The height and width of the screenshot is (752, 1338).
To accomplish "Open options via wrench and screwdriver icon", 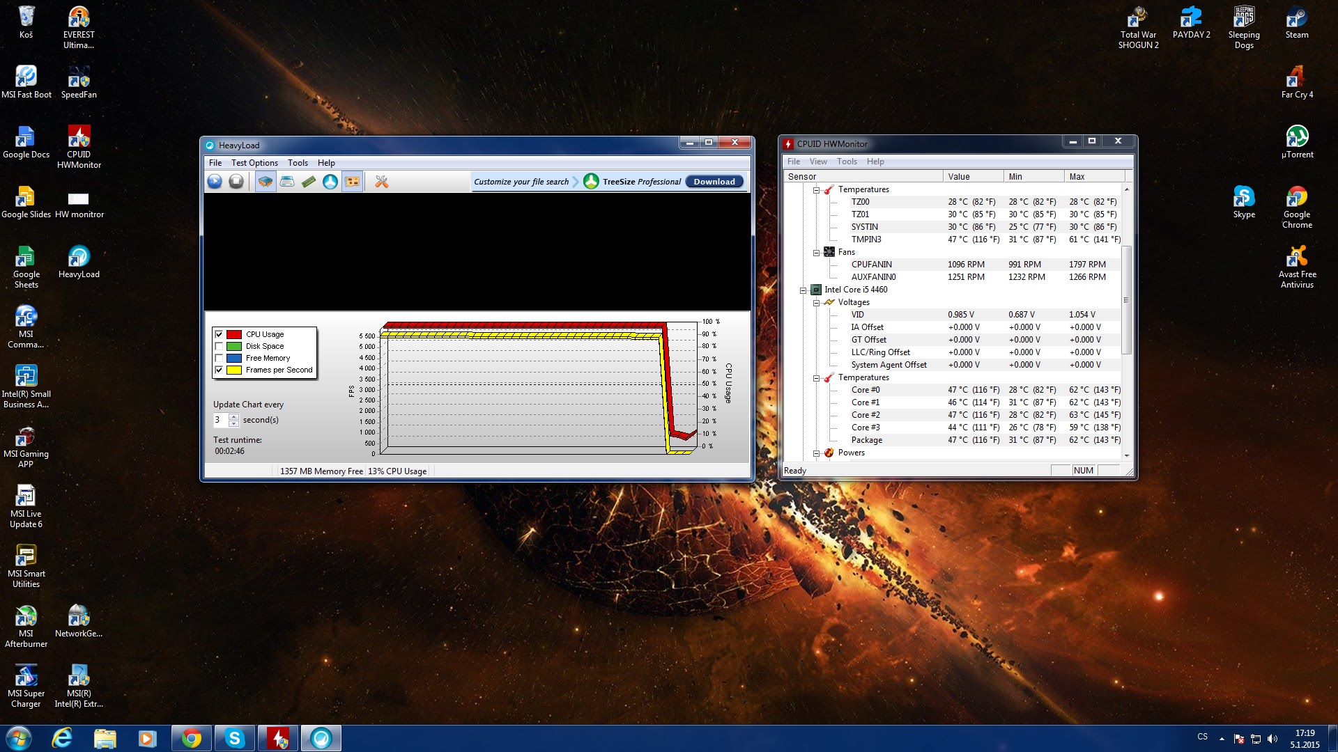I will click(x=381, y=182).
